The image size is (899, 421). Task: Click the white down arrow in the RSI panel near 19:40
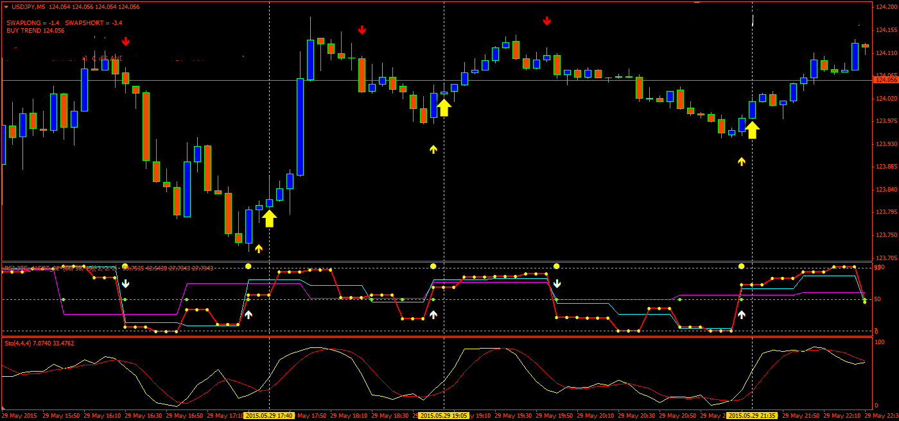pyautogui.click(x=557, y=283)
